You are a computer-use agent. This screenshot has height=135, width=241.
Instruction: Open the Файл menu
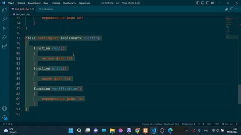pos(11,3)
